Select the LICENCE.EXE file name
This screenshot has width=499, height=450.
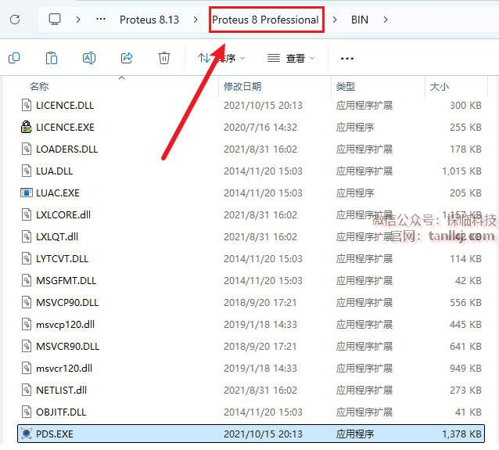click(65, 127)
